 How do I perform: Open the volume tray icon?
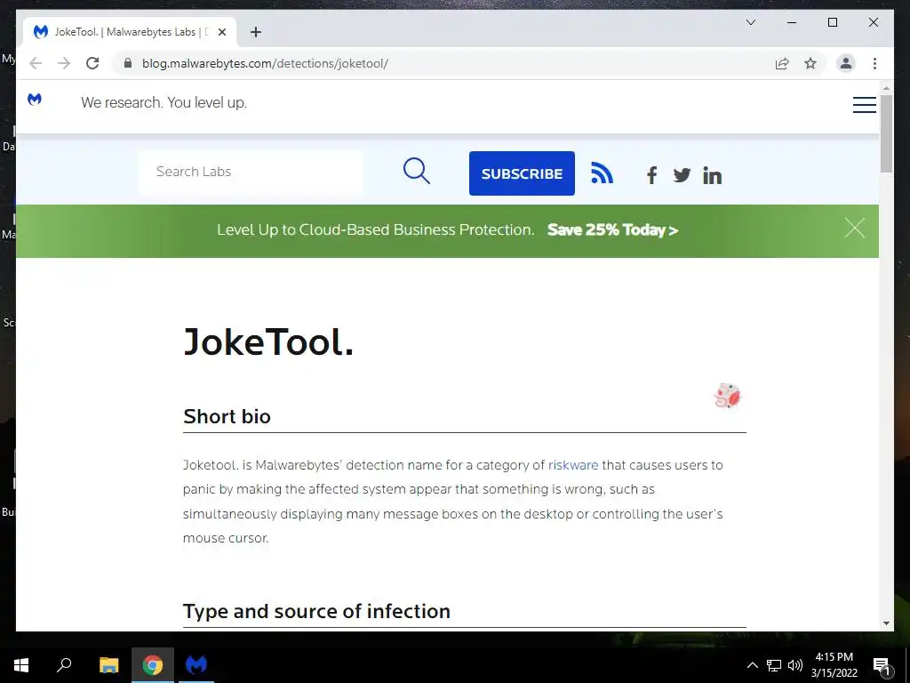click(795, 665)
